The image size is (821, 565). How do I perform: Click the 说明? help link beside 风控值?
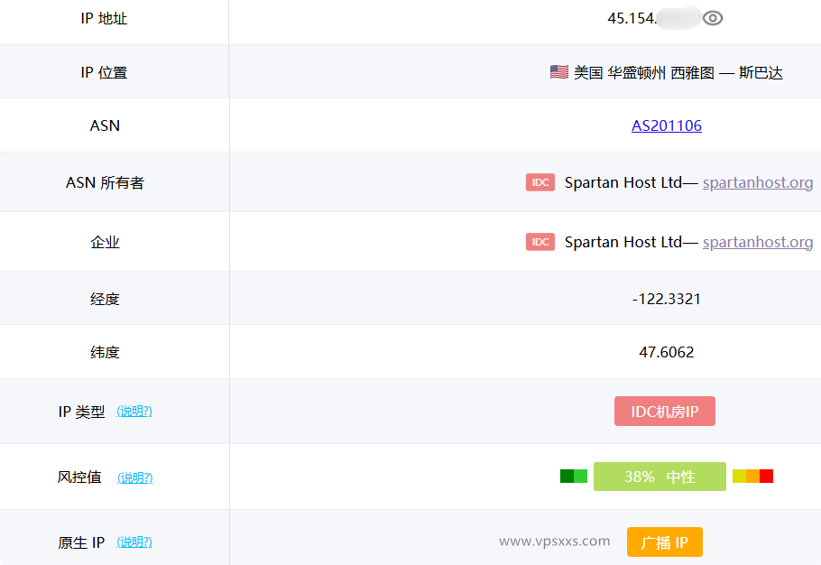tap(135, 477)
